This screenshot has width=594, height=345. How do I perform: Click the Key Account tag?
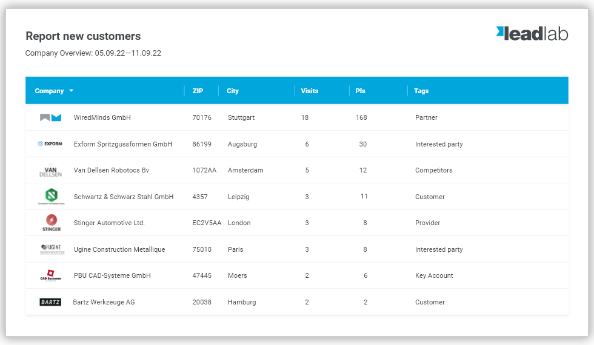[x=434, y=275]
